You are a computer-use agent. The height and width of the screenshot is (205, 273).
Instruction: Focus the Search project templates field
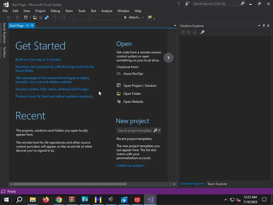135,130
